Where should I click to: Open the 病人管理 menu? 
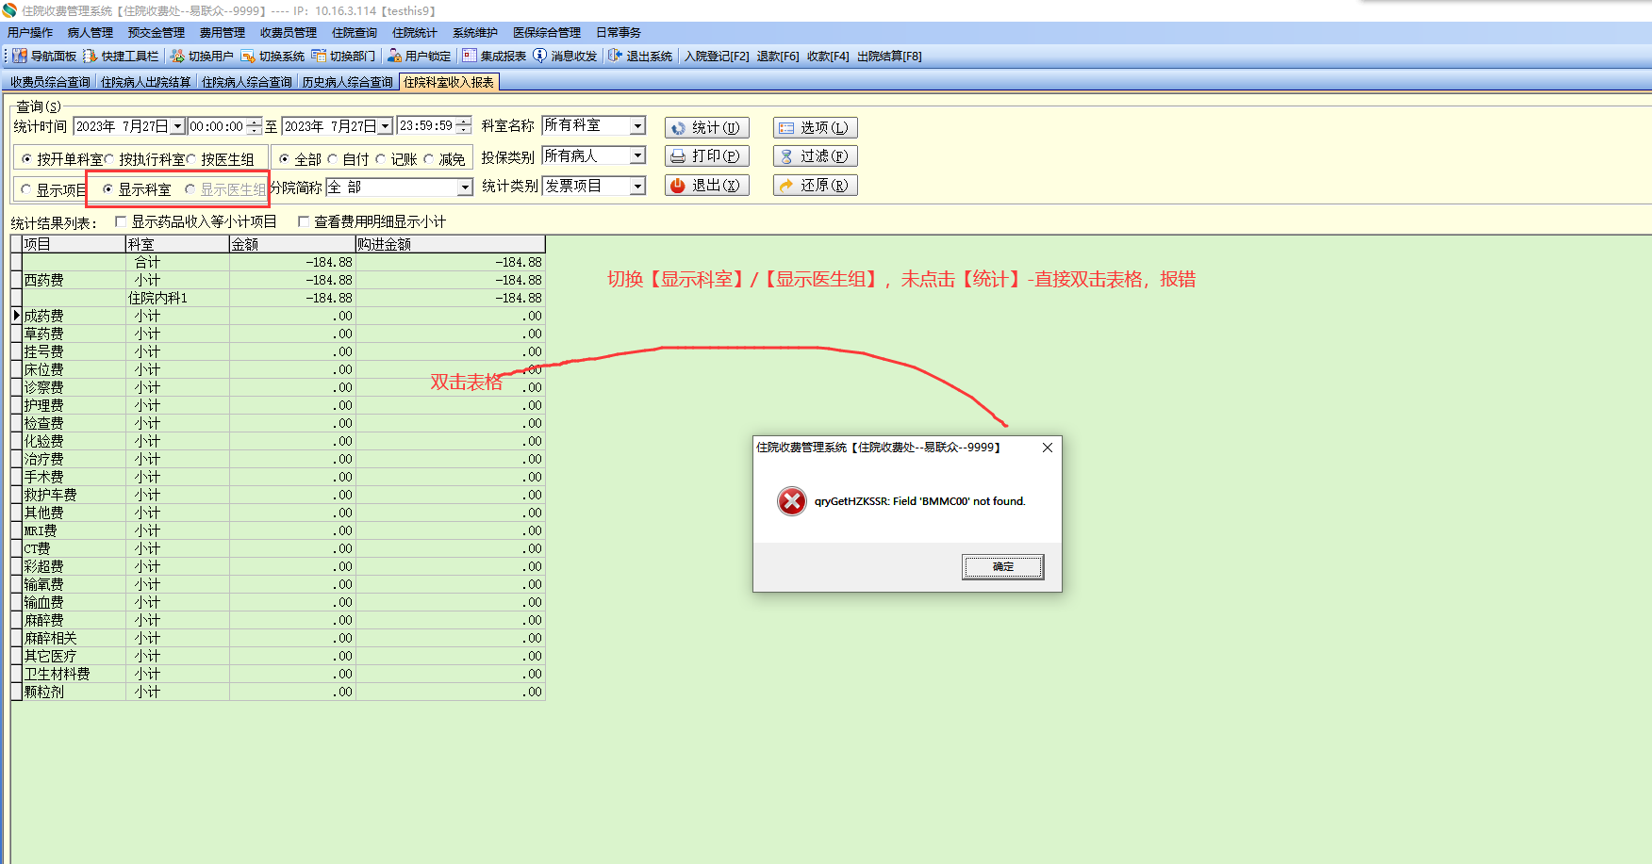coord(91,33)
